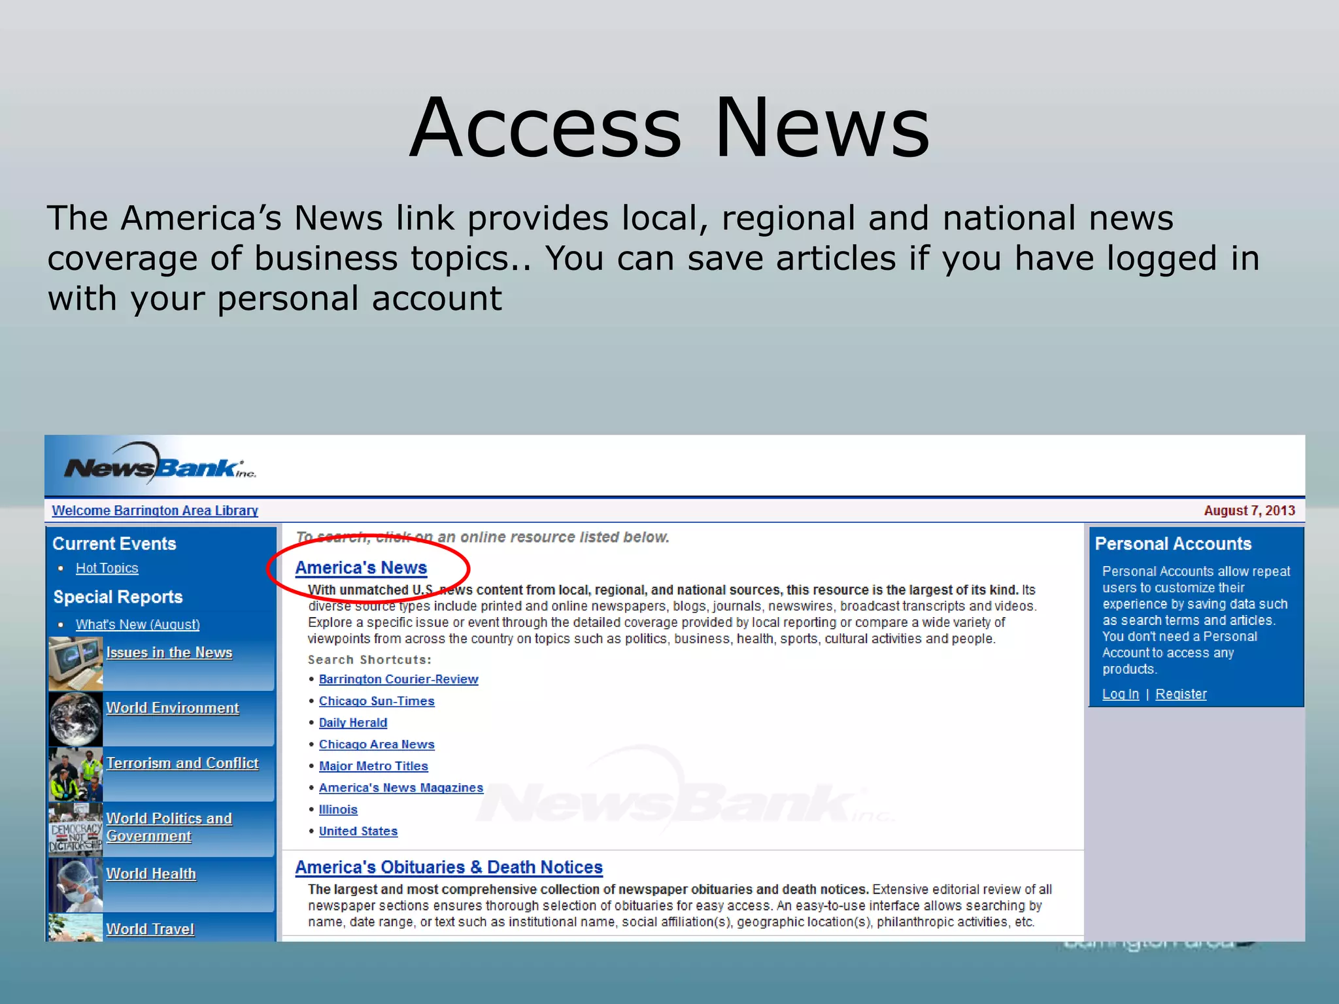Click the Personal Accounts heading

click(1173, 543)
